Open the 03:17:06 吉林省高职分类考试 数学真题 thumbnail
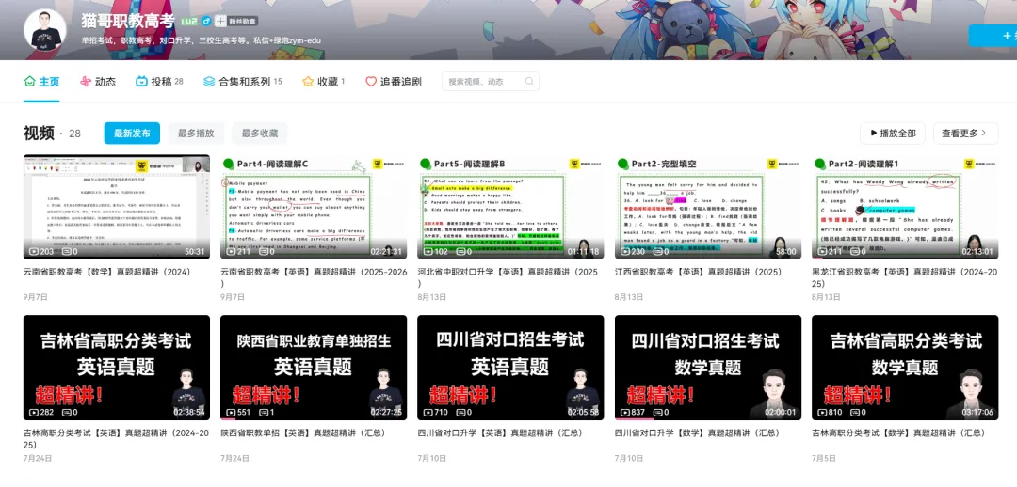This screenshot has height=487, width=1017. point(905,368)
